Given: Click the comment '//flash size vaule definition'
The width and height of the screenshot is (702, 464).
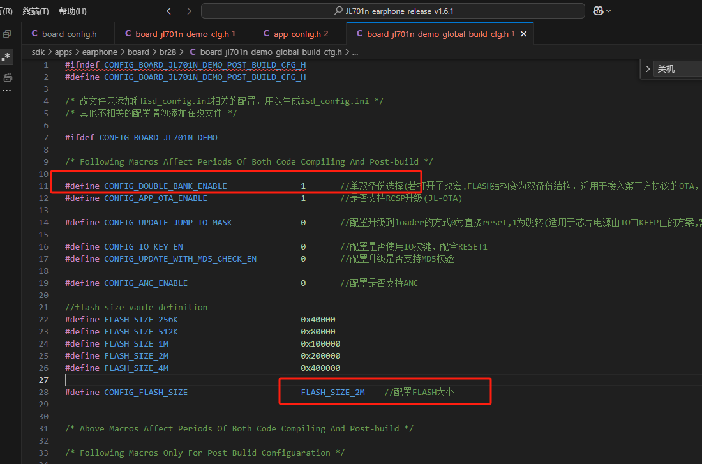Looking at the screenshot, I should click(x=136, y=307).
